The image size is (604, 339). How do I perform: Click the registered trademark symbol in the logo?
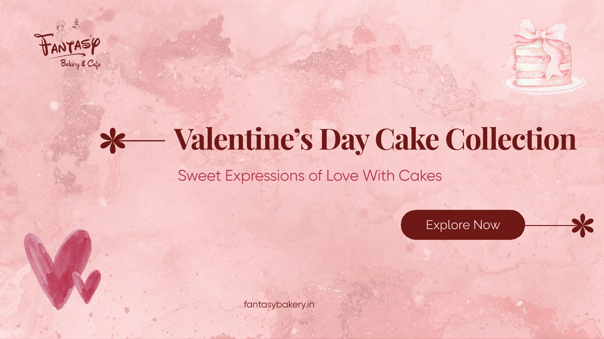click(91, 36)
